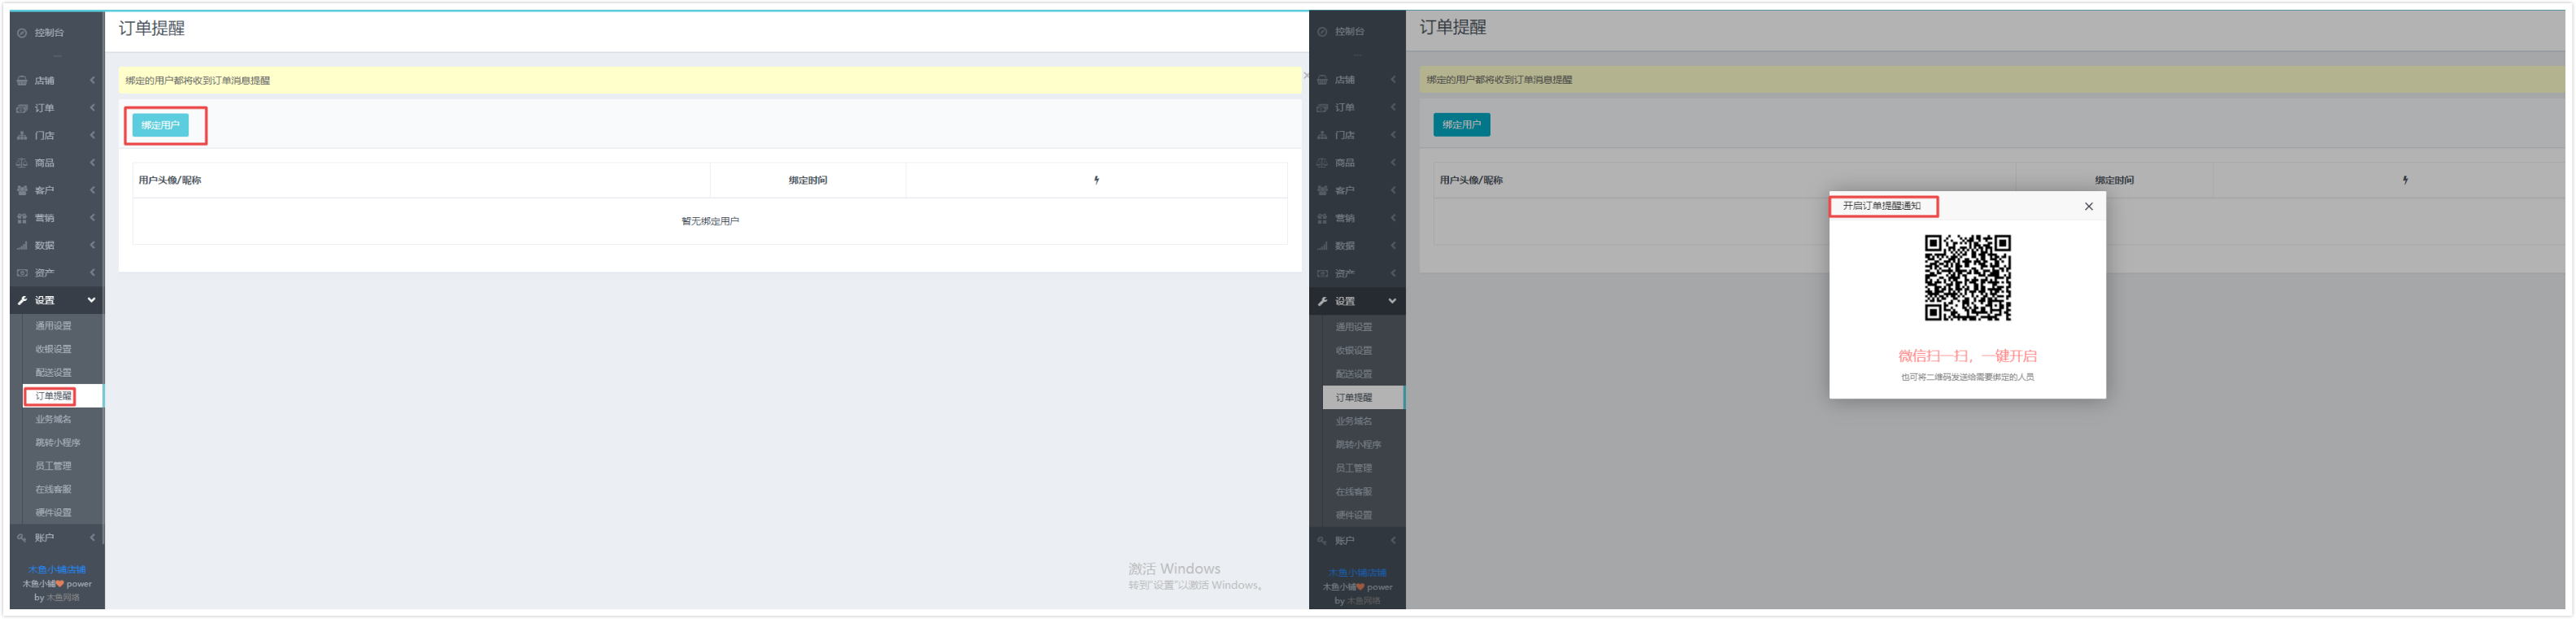Click the 控制台 icon in right screenshot sidebar
The height and width of the screenshot is (619, 2576).
click(1322, 32)
